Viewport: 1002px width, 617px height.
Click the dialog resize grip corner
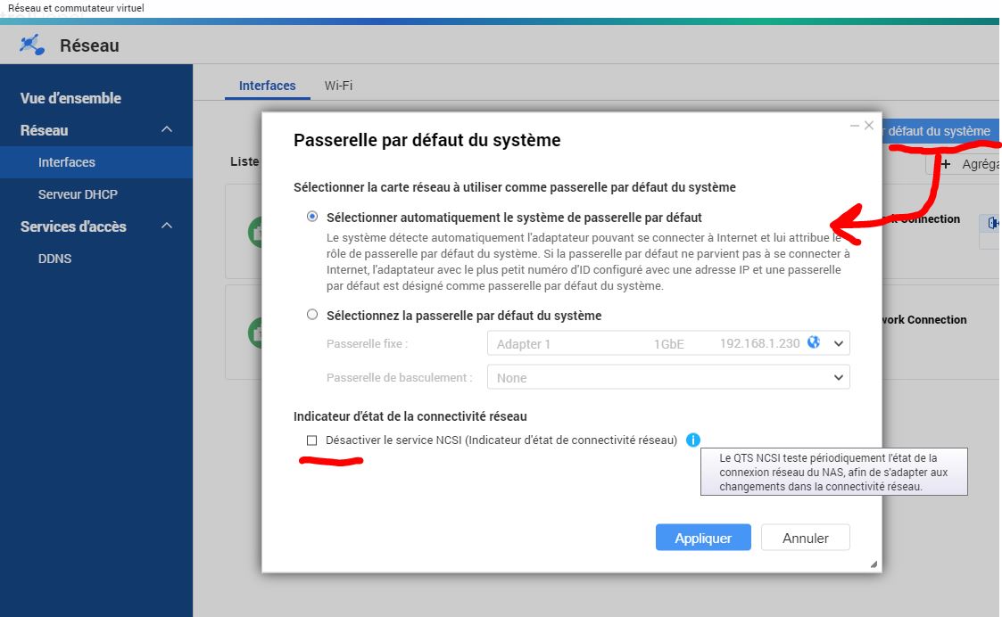pos(874,564)
